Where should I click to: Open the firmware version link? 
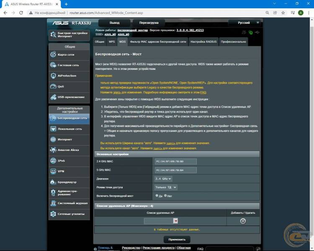pyautogui.click(x=190, y=30)
